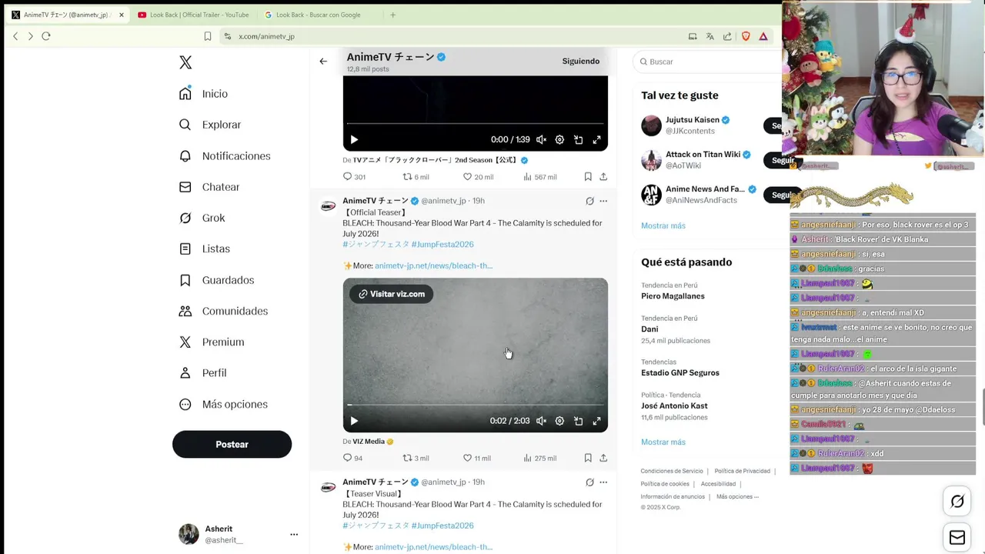Open animetv-jp.net link in Official Teaser post
985x554 pixels.
[x=433, y=265]
